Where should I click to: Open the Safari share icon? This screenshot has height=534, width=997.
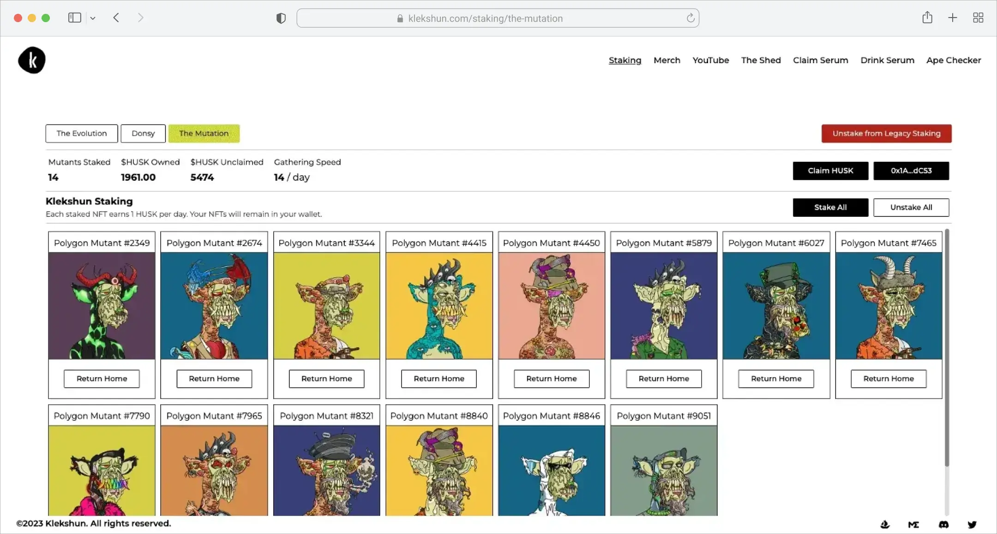tap(927, 18)
